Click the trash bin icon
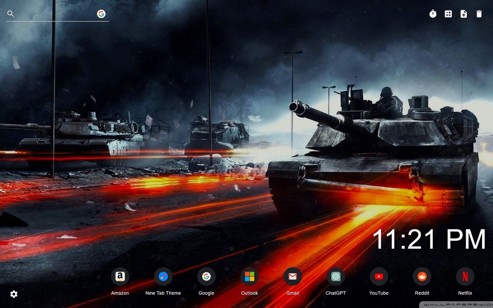The width and height of the screenshot is (493, 308). point(479,14)
